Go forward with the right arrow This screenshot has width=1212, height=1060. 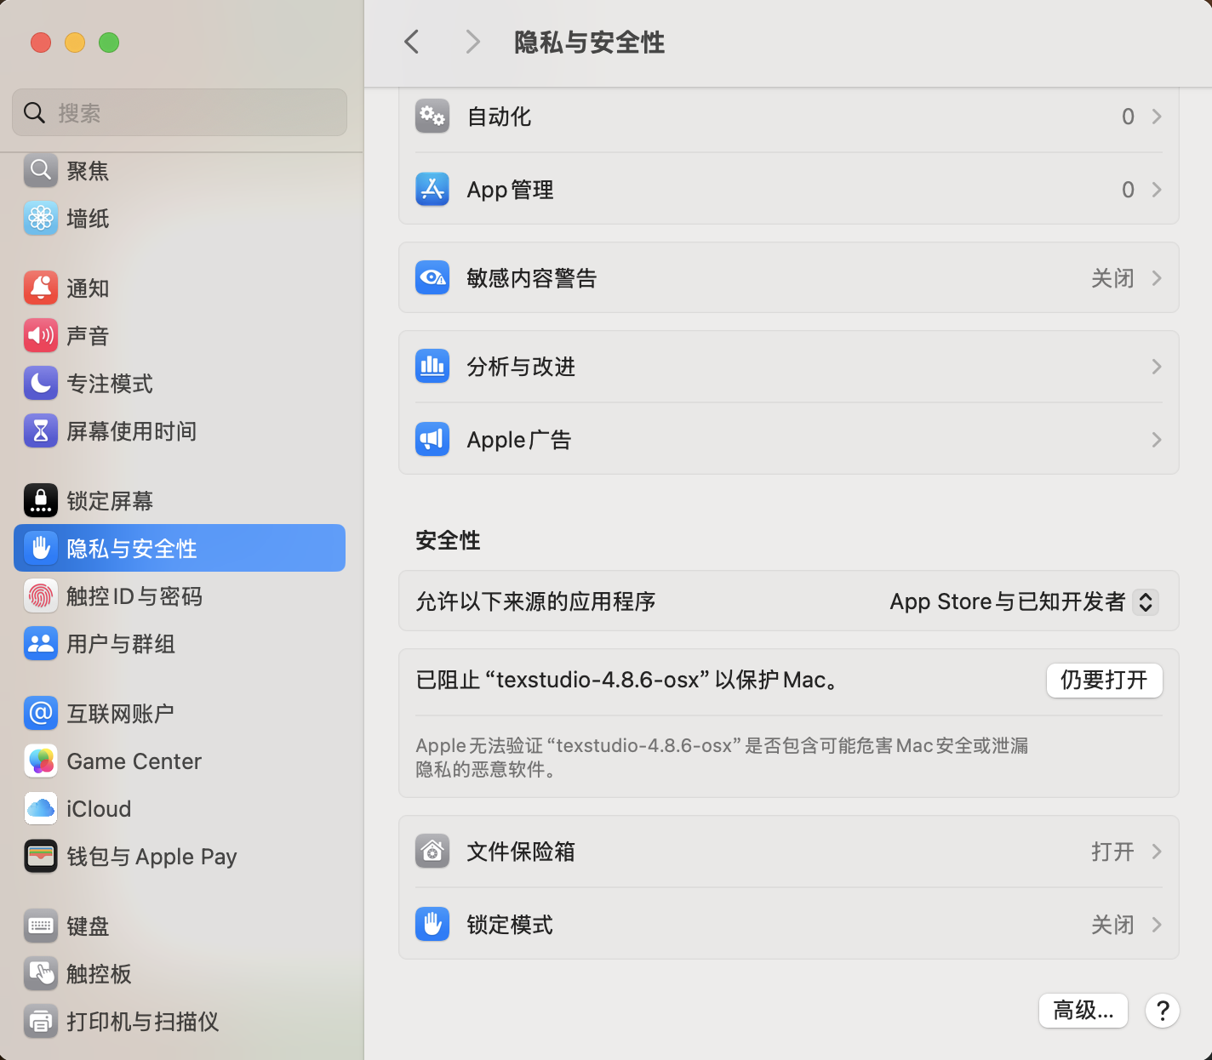click(472, 42)
